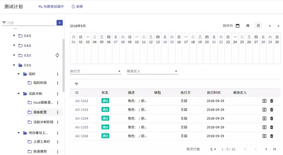Go to next month with right chevron
This screenshot has width=283, height=155.
pos(278,26)
